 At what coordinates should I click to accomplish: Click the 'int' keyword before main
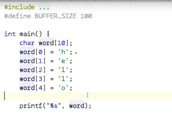(x=10, y=34)
